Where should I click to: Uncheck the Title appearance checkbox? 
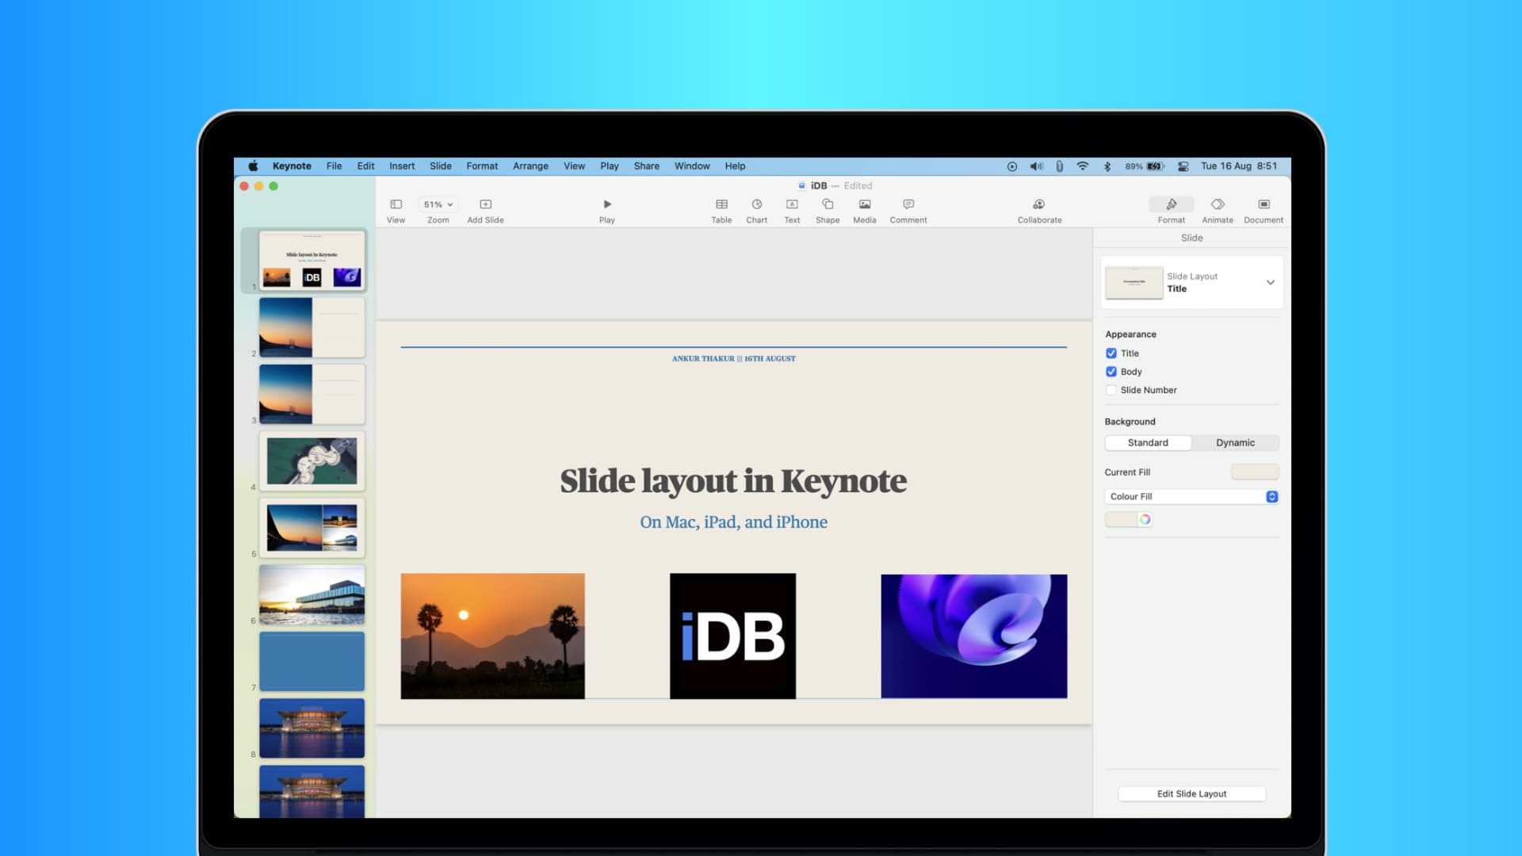[x=1111, y=353]
